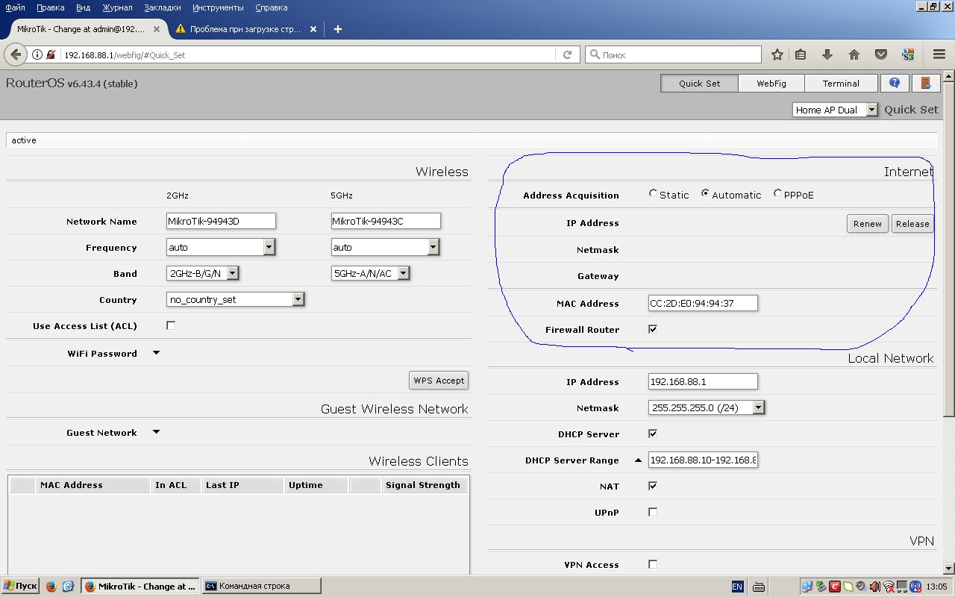Open the 5GHz Frequency dropdown
The height and width of the screenshot is (597, 955).
pyautogui.click(x=385, y=247)
